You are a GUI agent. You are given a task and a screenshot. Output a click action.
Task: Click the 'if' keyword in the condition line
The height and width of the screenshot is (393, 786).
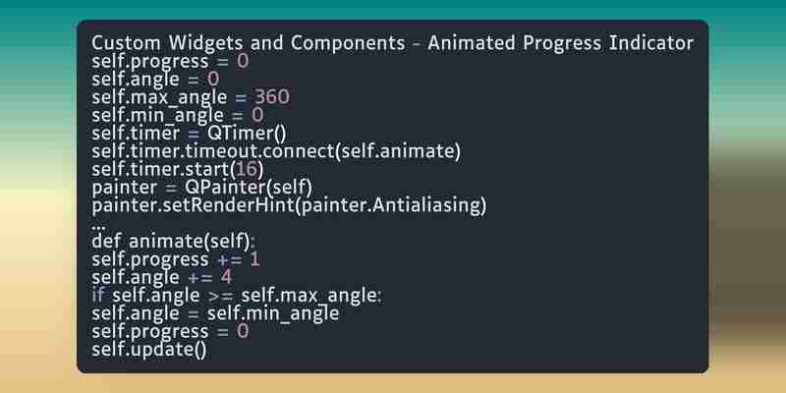pos(98,296)
